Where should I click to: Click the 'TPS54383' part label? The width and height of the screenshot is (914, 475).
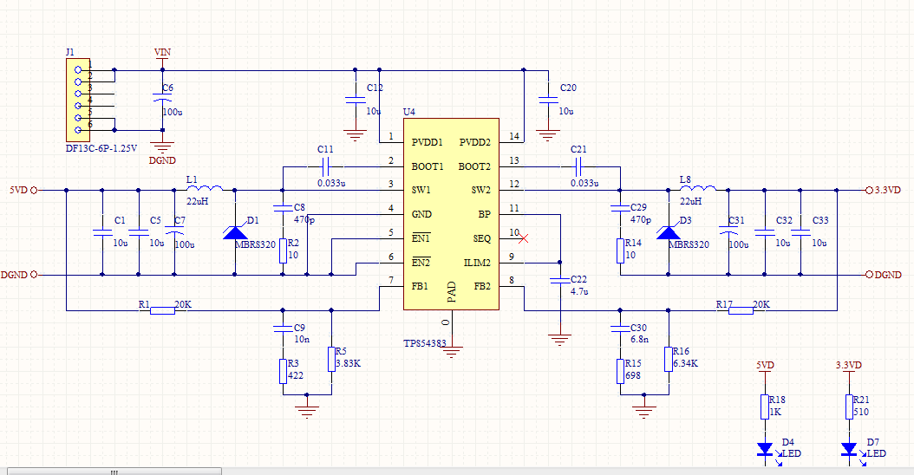coord(425,343)
